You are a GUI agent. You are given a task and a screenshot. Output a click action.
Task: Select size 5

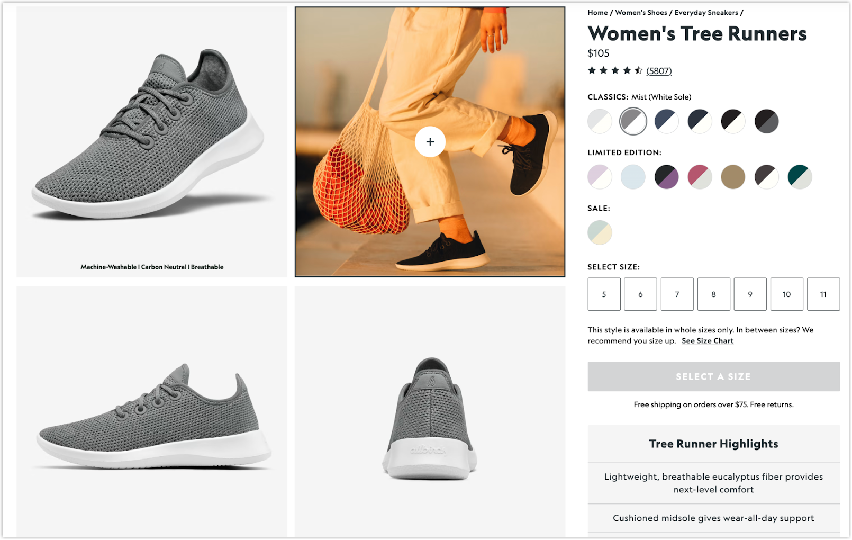click(x=604, y=294)
